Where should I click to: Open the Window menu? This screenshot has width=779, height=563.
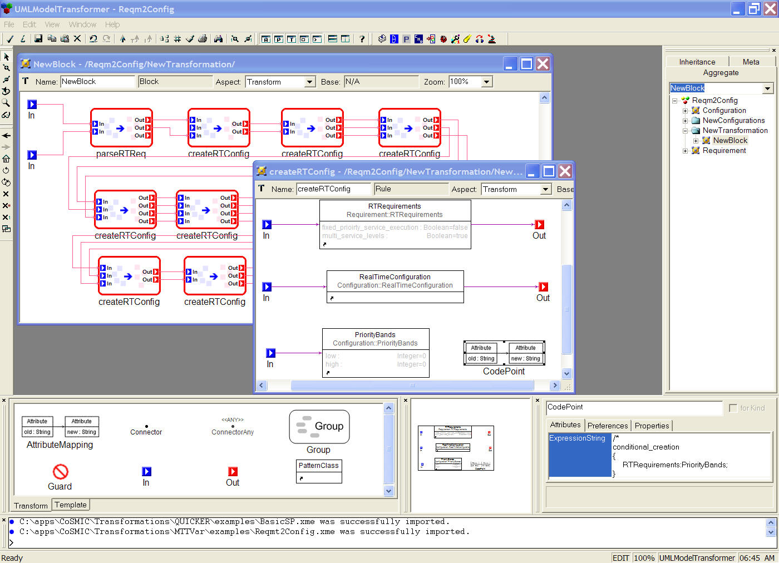point(82,24)
